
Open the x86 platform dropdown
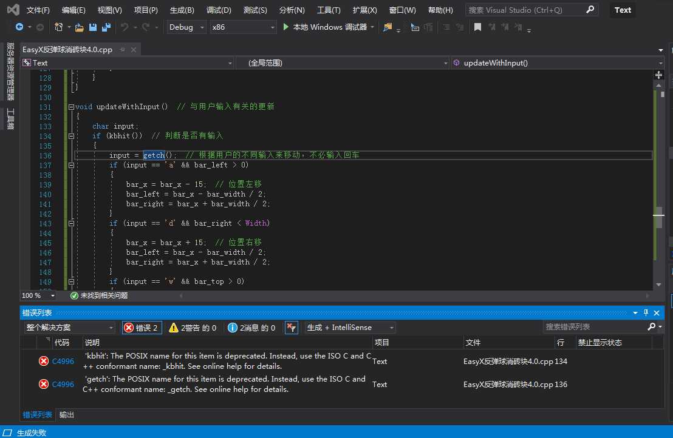pos(243,27)
